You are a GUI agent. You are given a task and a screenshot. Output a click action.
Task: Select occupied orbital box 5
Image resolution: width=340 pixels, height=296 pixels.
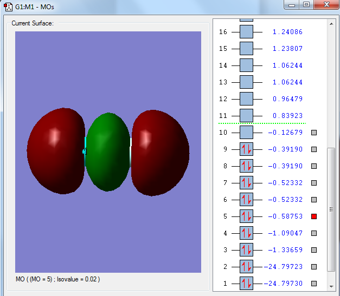click(x=246, y=216)
